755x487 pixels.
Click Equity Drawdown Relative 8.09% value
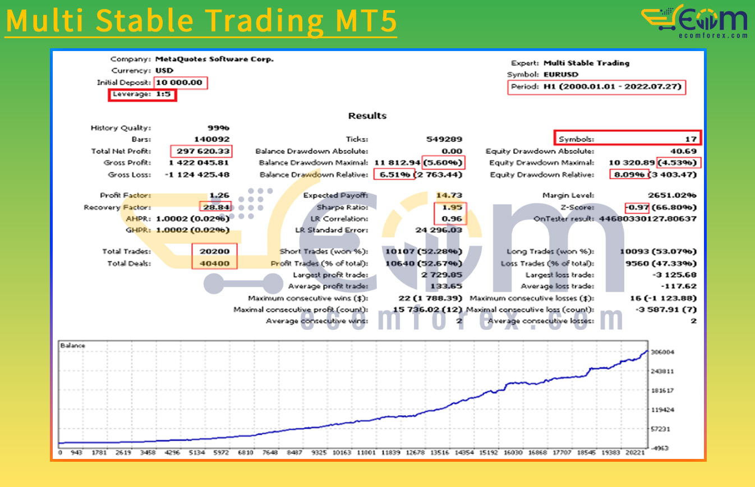(628, 174)
